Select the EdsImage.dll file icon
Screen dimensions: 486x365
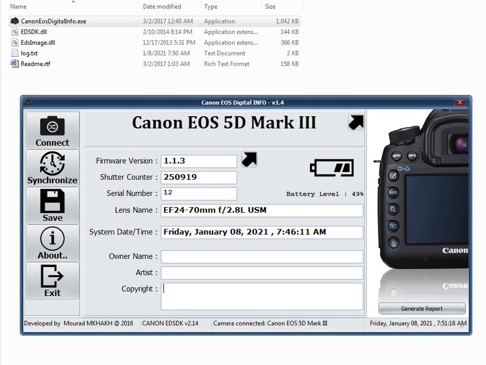click(x=15, y=42)
